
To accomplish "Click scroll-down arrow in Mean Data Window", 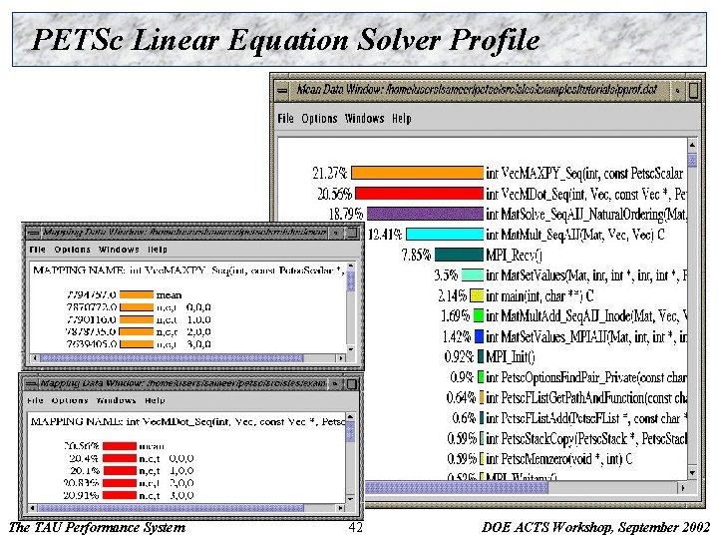I will [692, 472].
